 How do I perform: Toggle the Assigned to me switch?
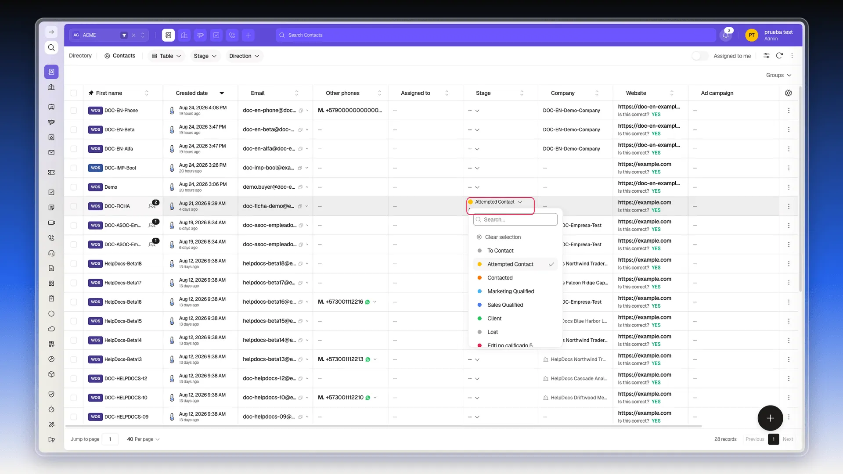click(x=700, y=56)
